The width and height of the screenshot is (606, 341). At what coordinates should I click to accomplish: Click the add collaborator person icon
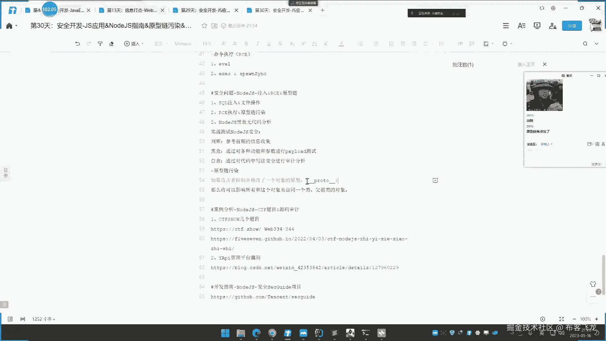click(552, 26)
